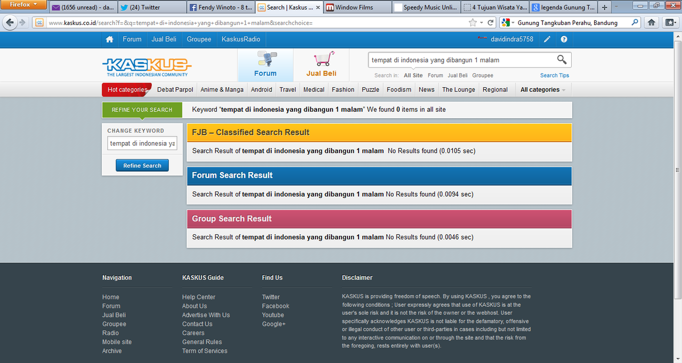
Task: Open the Travel category
Action: coord(288,89)
